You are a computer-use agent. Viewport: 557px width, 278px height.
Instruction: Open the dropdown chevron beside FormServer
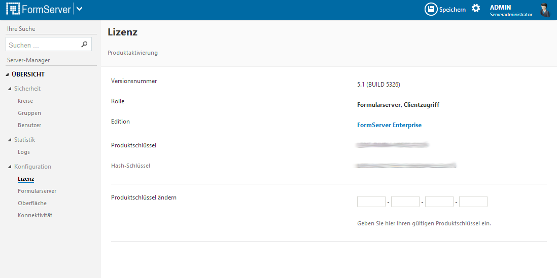[x=80, y=9]
